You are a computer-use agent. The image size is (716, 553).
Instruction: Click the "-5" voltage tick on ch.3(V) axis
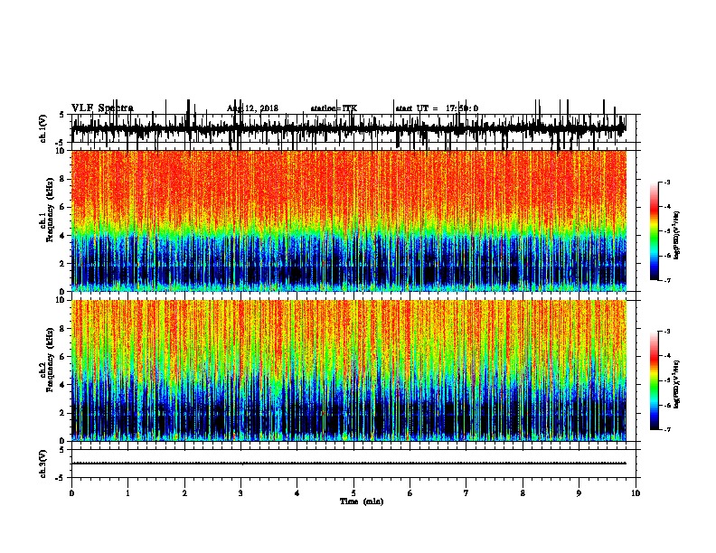point(61,478)
